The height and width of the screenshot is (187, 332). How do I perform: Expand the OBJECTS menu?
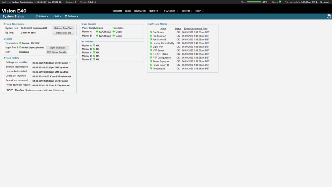pos(155,11)
